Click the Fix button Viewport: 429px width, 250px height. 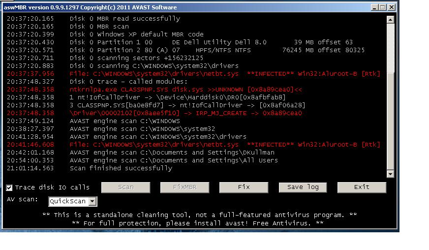click(244, 187)
